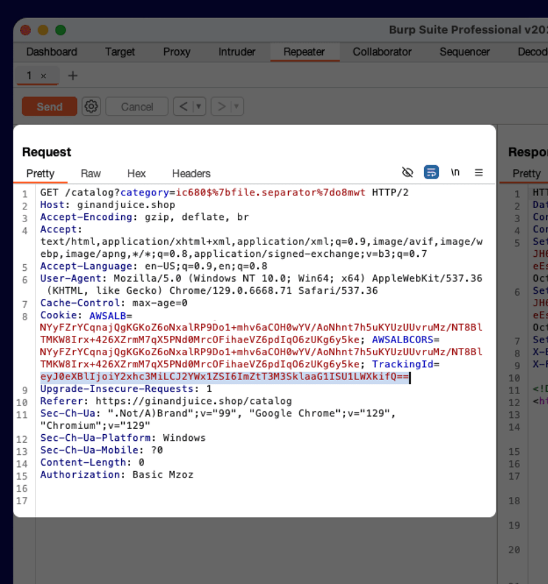Viewport: 548px width, 584px height.
Task: Click the Content-Length: 0 line
Action: point(92,462)
